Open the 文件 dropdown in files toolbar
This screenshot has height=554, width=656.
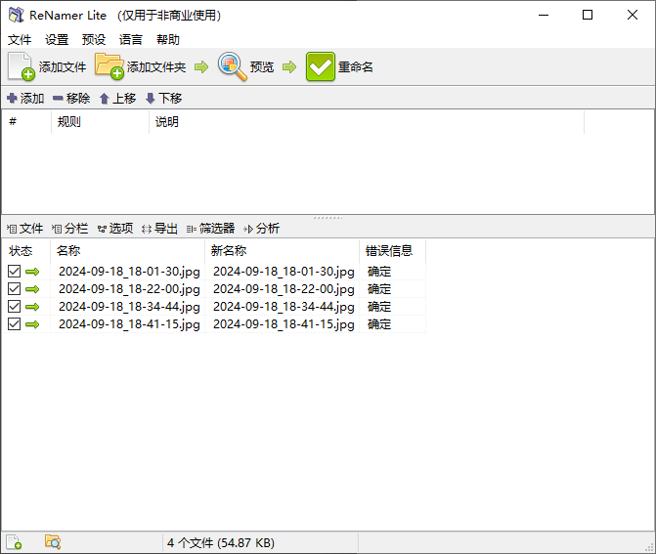25,228
